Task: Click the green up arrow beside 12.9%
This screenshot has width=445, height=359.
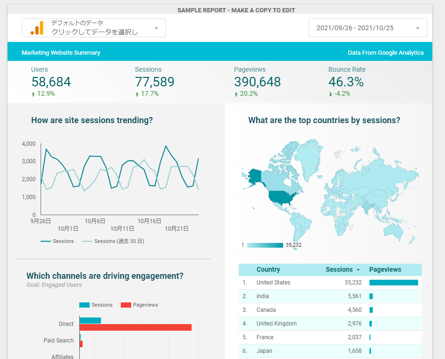Action: tap(33, 94)
